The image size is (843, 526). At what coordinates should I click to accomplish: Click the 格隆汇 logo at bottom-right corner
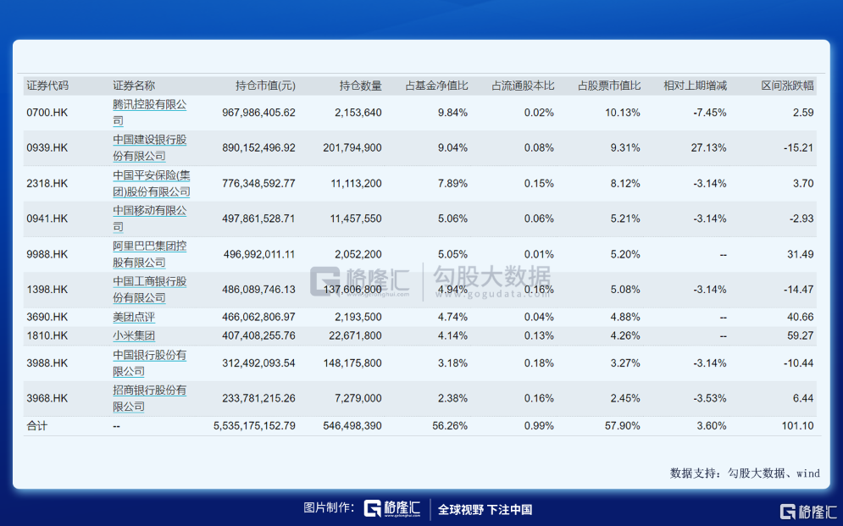click(x=808, y=512)
